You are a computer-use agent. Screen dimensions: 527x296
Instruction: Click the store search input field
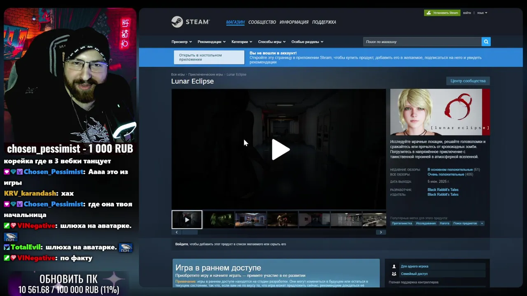422,42
